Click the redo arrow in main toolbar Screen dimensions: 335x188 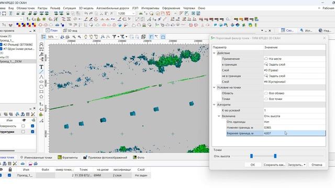[91, 13]
